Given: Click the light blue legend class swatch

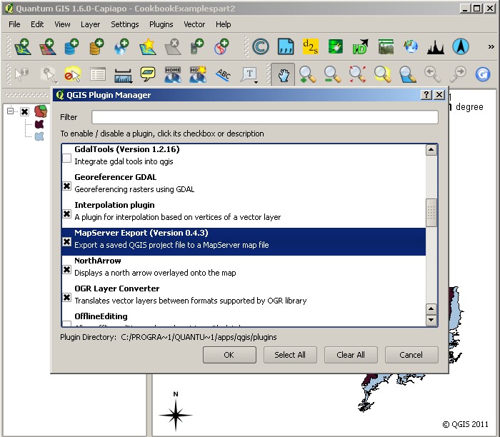Looking at the screenshot, I should [39, 136].
